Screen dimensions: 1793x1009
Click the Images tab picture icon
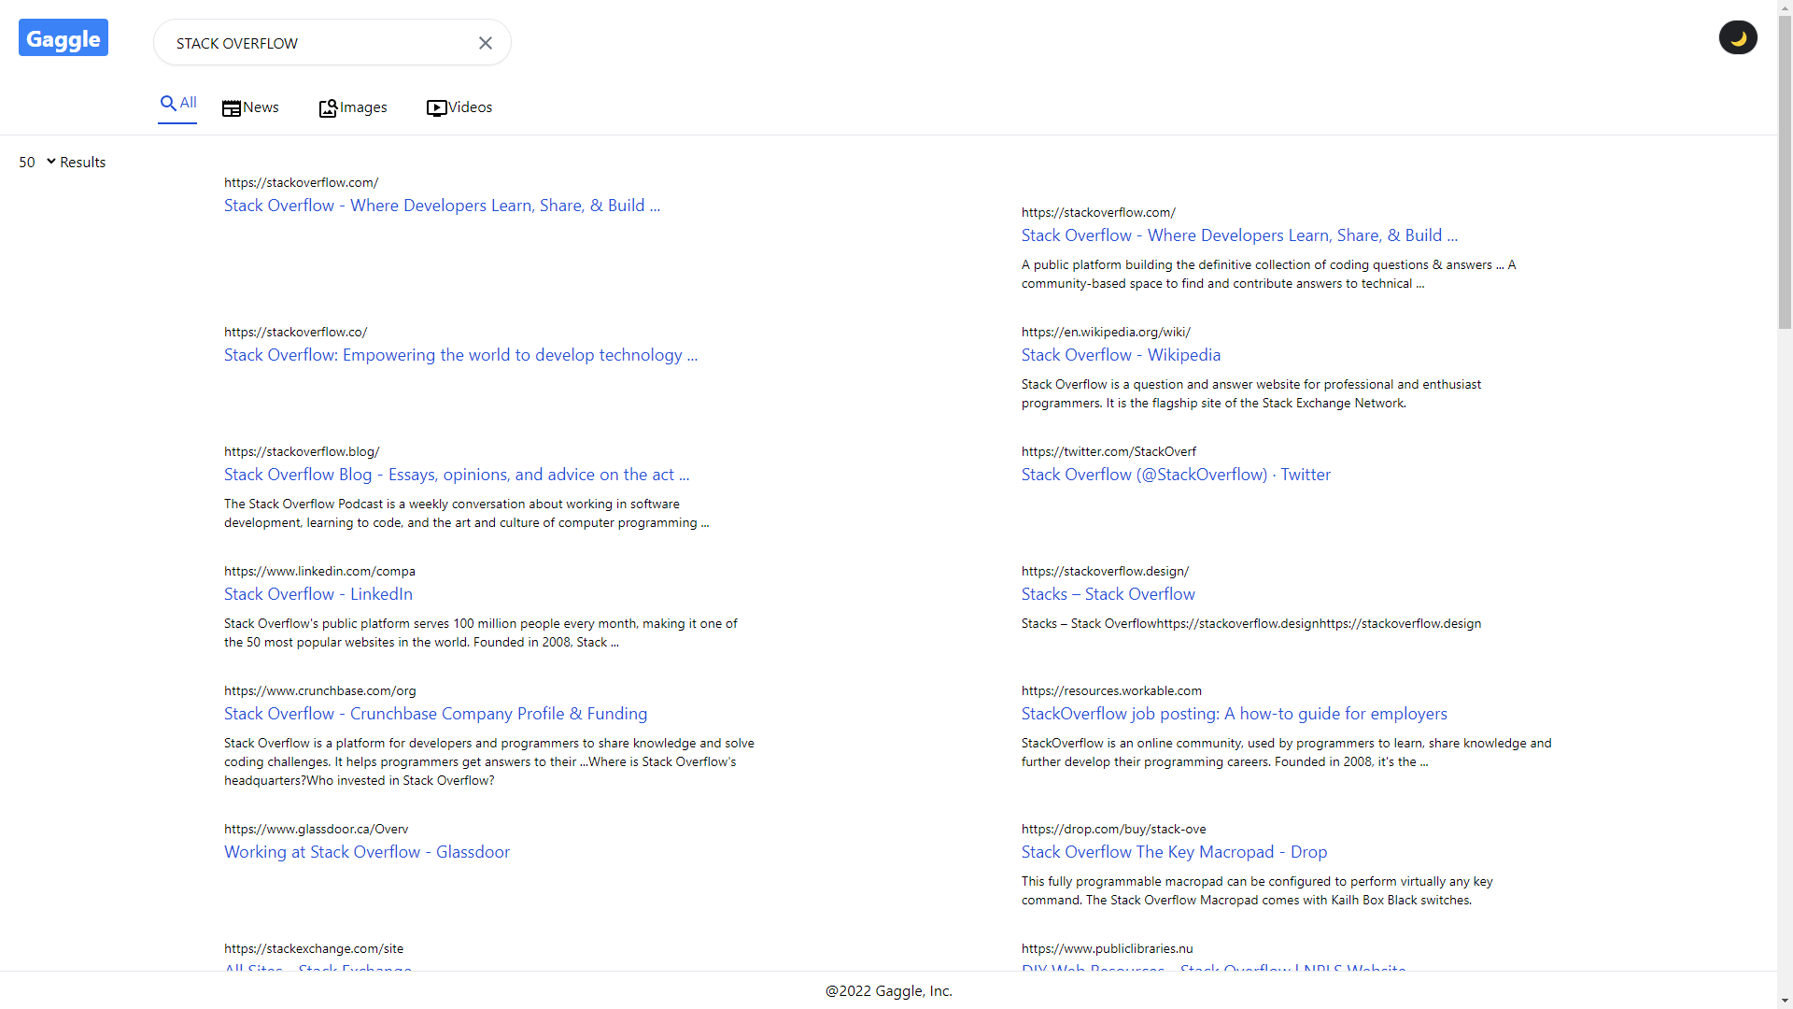328,108
